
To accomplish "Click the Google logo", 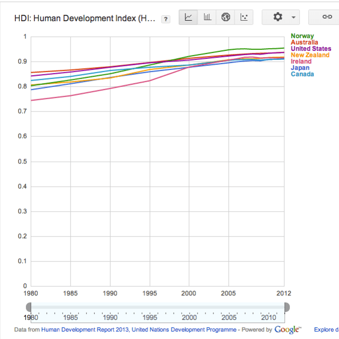I will (x=288, y=329).
